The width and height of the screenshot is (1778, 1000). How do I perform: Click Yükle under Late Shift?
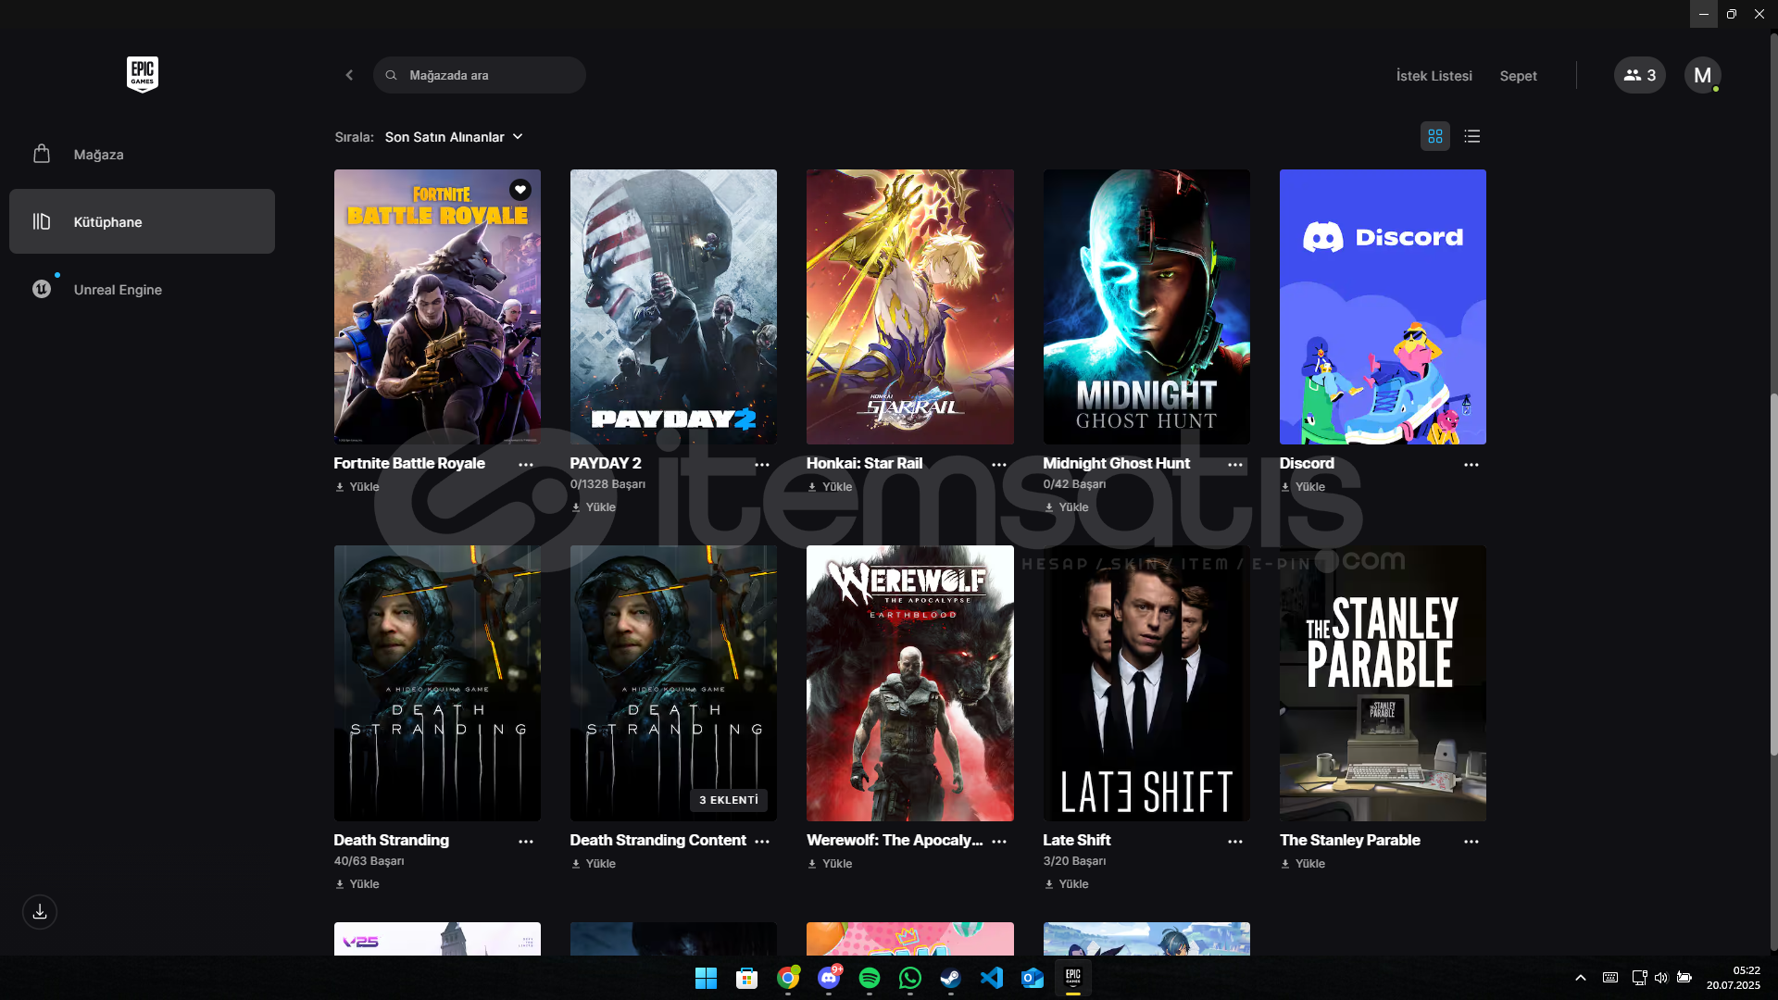click(1067, 884)
